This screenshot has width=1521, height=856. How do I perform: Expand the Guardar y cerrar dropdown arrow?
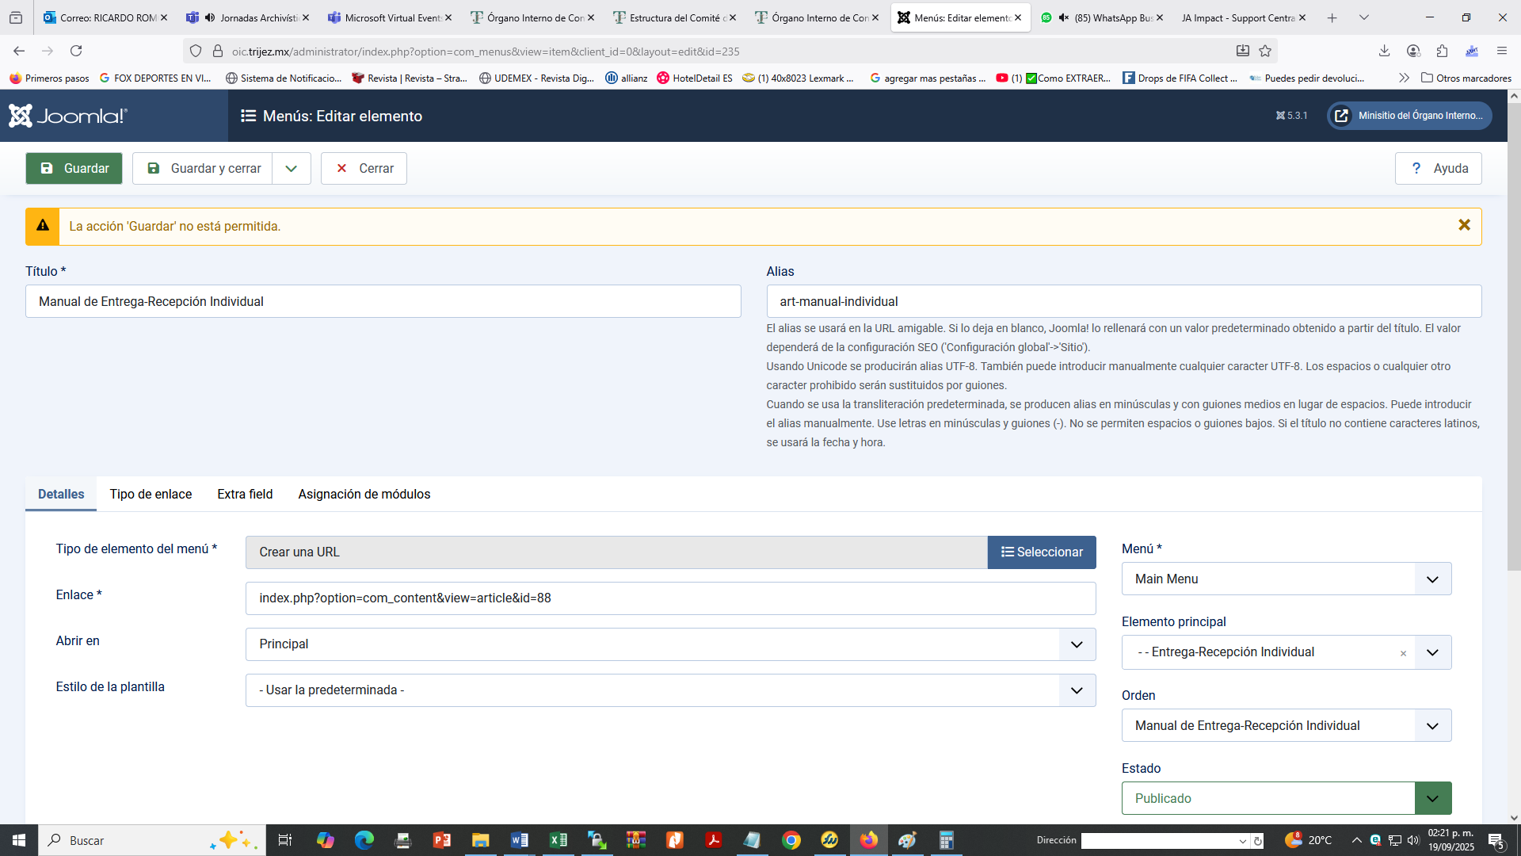pyautogui.click(x=292, y=168)
